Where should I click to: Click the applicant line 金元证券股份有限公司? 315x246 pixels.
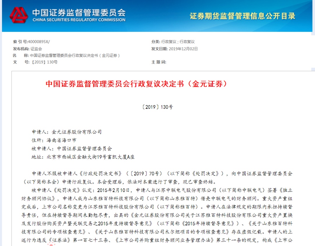[x=76, y=132]
